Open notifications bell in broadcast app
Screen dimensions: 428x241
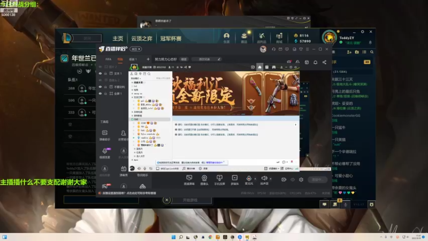[x=315, y=62]
